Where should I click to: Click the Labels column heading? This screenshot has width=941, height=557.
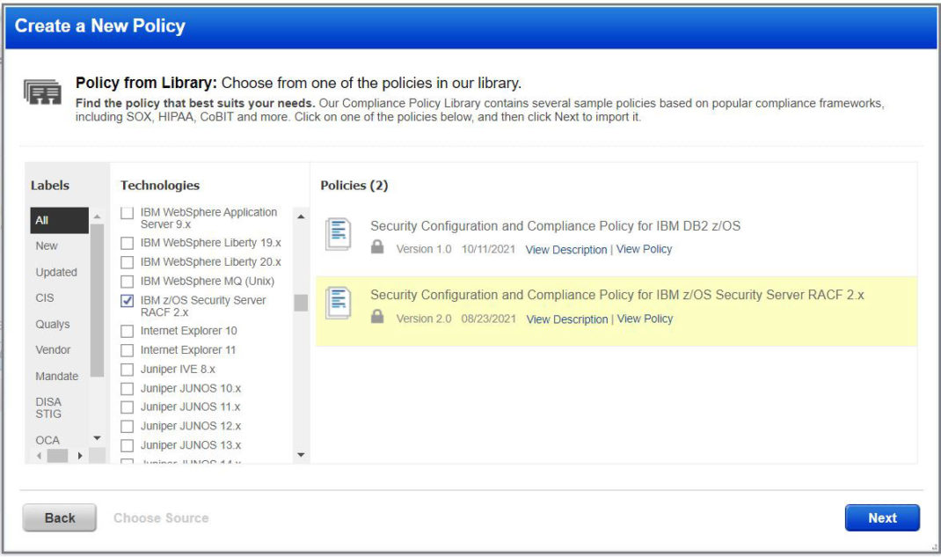pyautogui.click(x=50, y=186)
